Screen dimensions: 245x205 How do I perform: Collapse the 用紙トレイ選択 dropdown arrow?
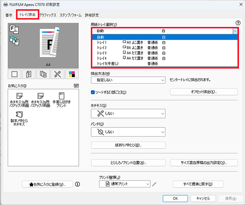235,31
